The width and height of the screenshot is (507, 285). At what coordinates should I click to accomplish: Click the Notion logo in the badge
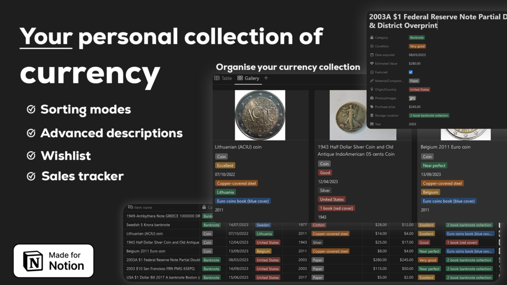33,261
